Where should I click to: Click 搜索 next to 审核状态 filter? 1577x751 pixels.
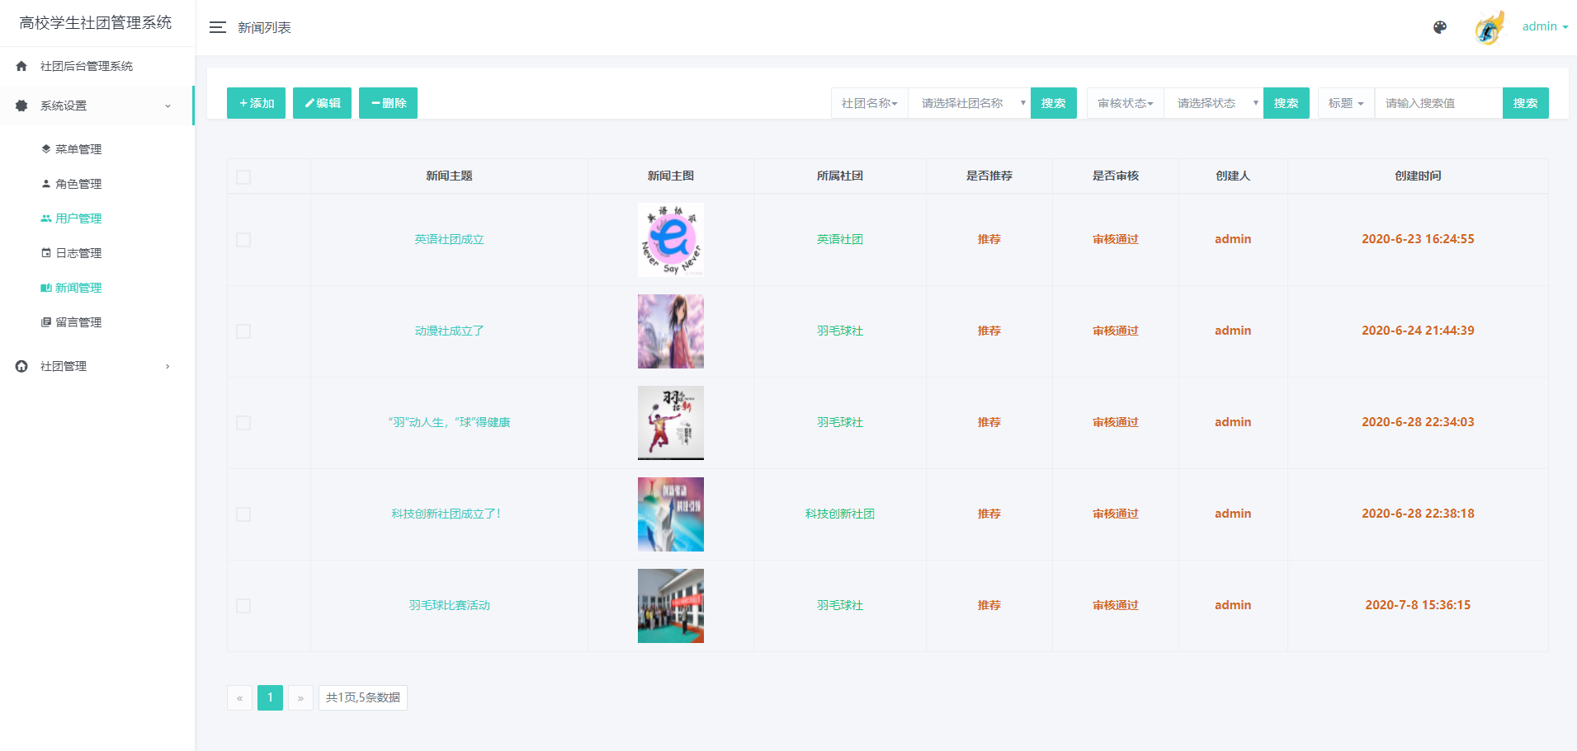(x=1287, y=103)
